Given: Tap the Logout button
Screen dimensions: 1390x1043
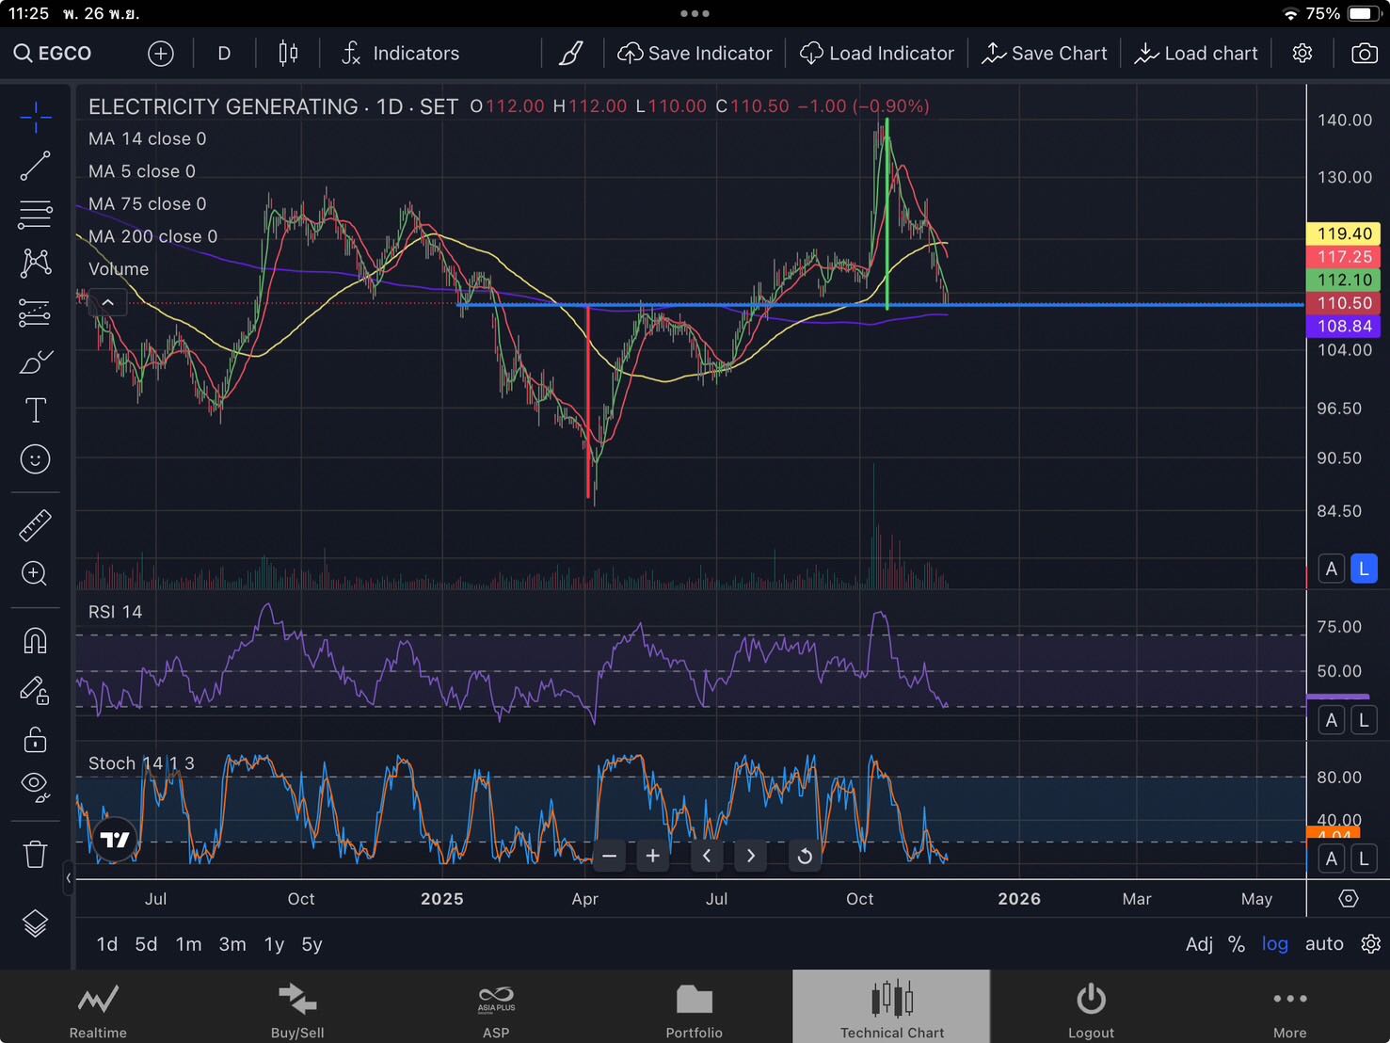Looking at the screenshot, I should click(1091, 1007).
